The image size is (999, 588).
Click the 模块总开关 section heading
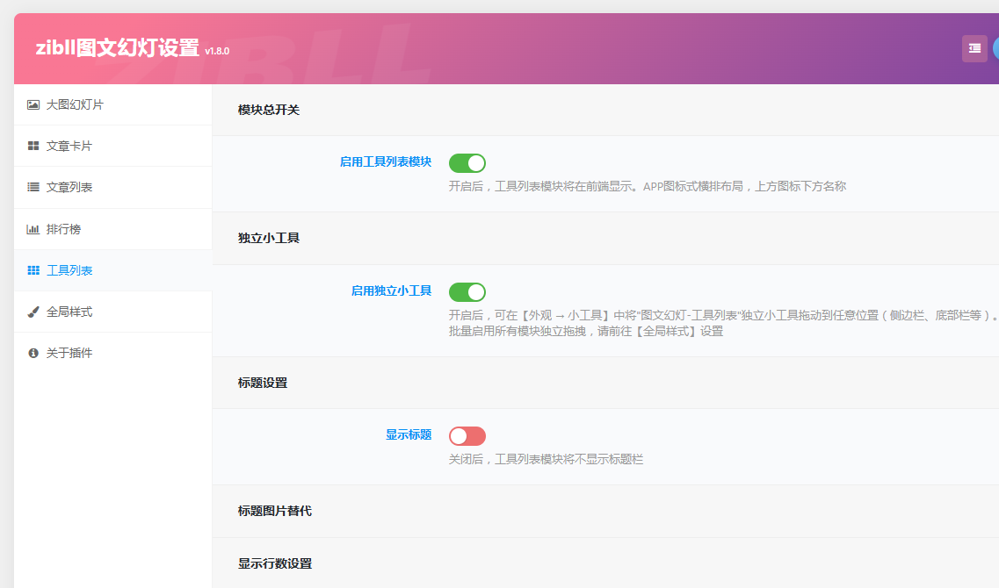268,110
